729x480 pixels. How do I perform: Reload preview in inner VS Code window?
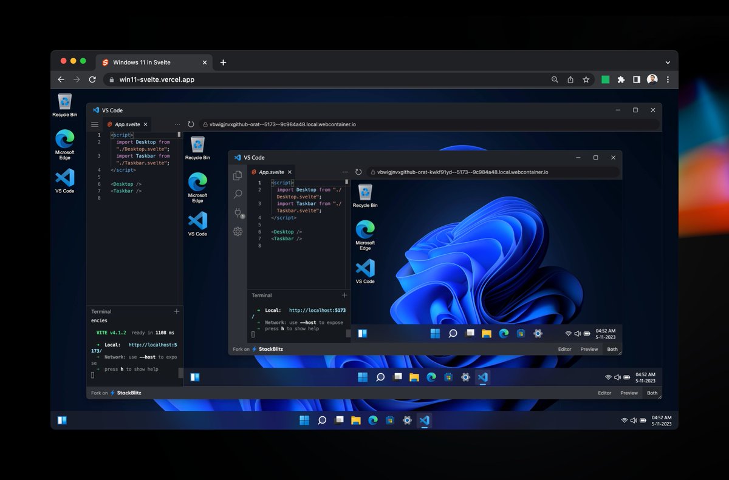pos(358,172)
